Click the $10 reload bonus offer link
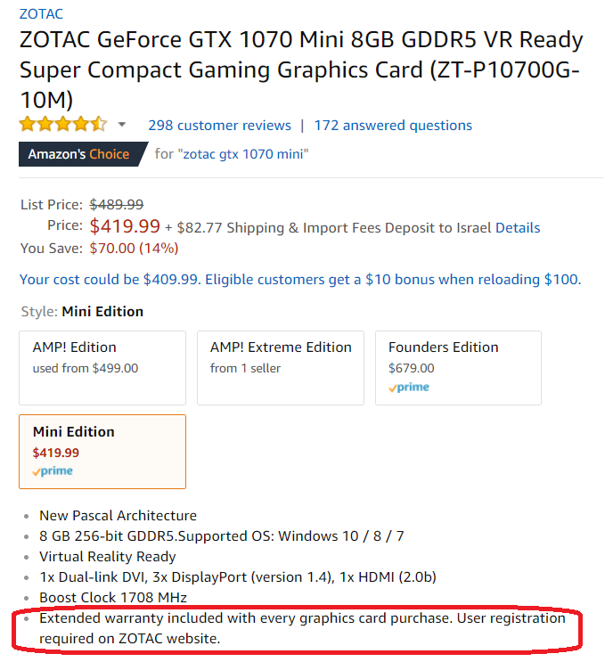 (x=300, y=280)
